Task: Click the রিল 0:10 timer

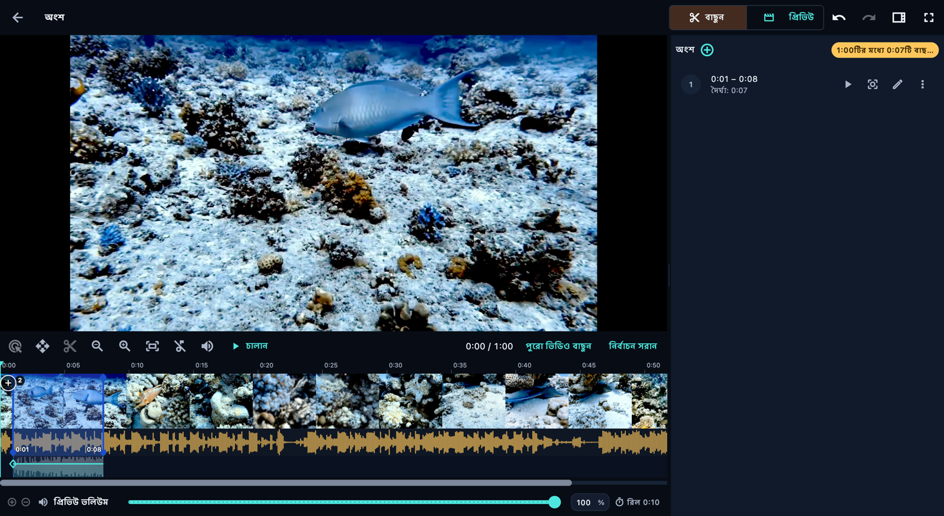Action: click(637, 502)
